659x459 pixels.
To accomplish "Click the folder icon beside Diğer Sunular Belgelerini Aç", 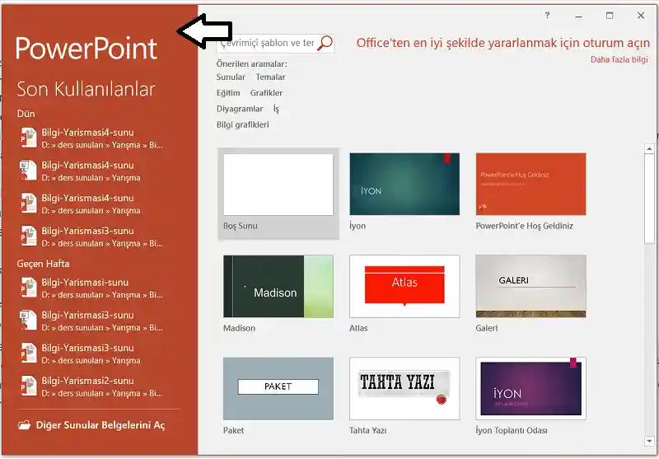I will 25,425.
